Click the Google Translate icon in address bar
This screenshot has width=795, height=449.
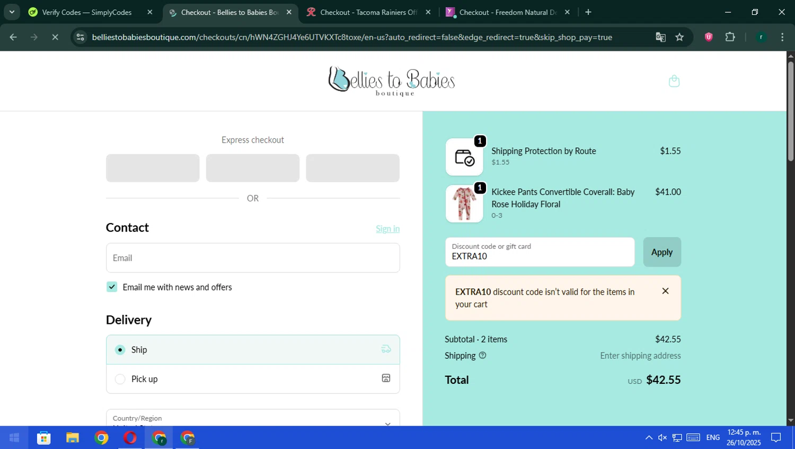[x=660, y=37]
